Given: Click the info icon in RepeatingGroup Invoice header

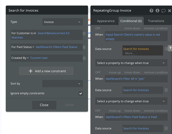Looking at the screenshot, I should (157, 11).
